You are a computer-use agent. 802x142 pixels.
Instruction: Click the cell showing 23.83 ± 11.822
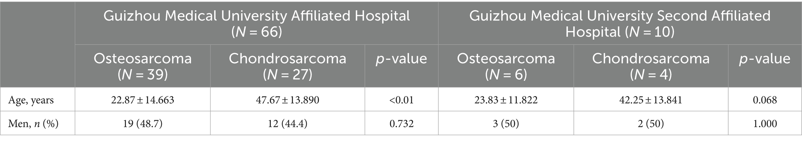pos(506,100)
